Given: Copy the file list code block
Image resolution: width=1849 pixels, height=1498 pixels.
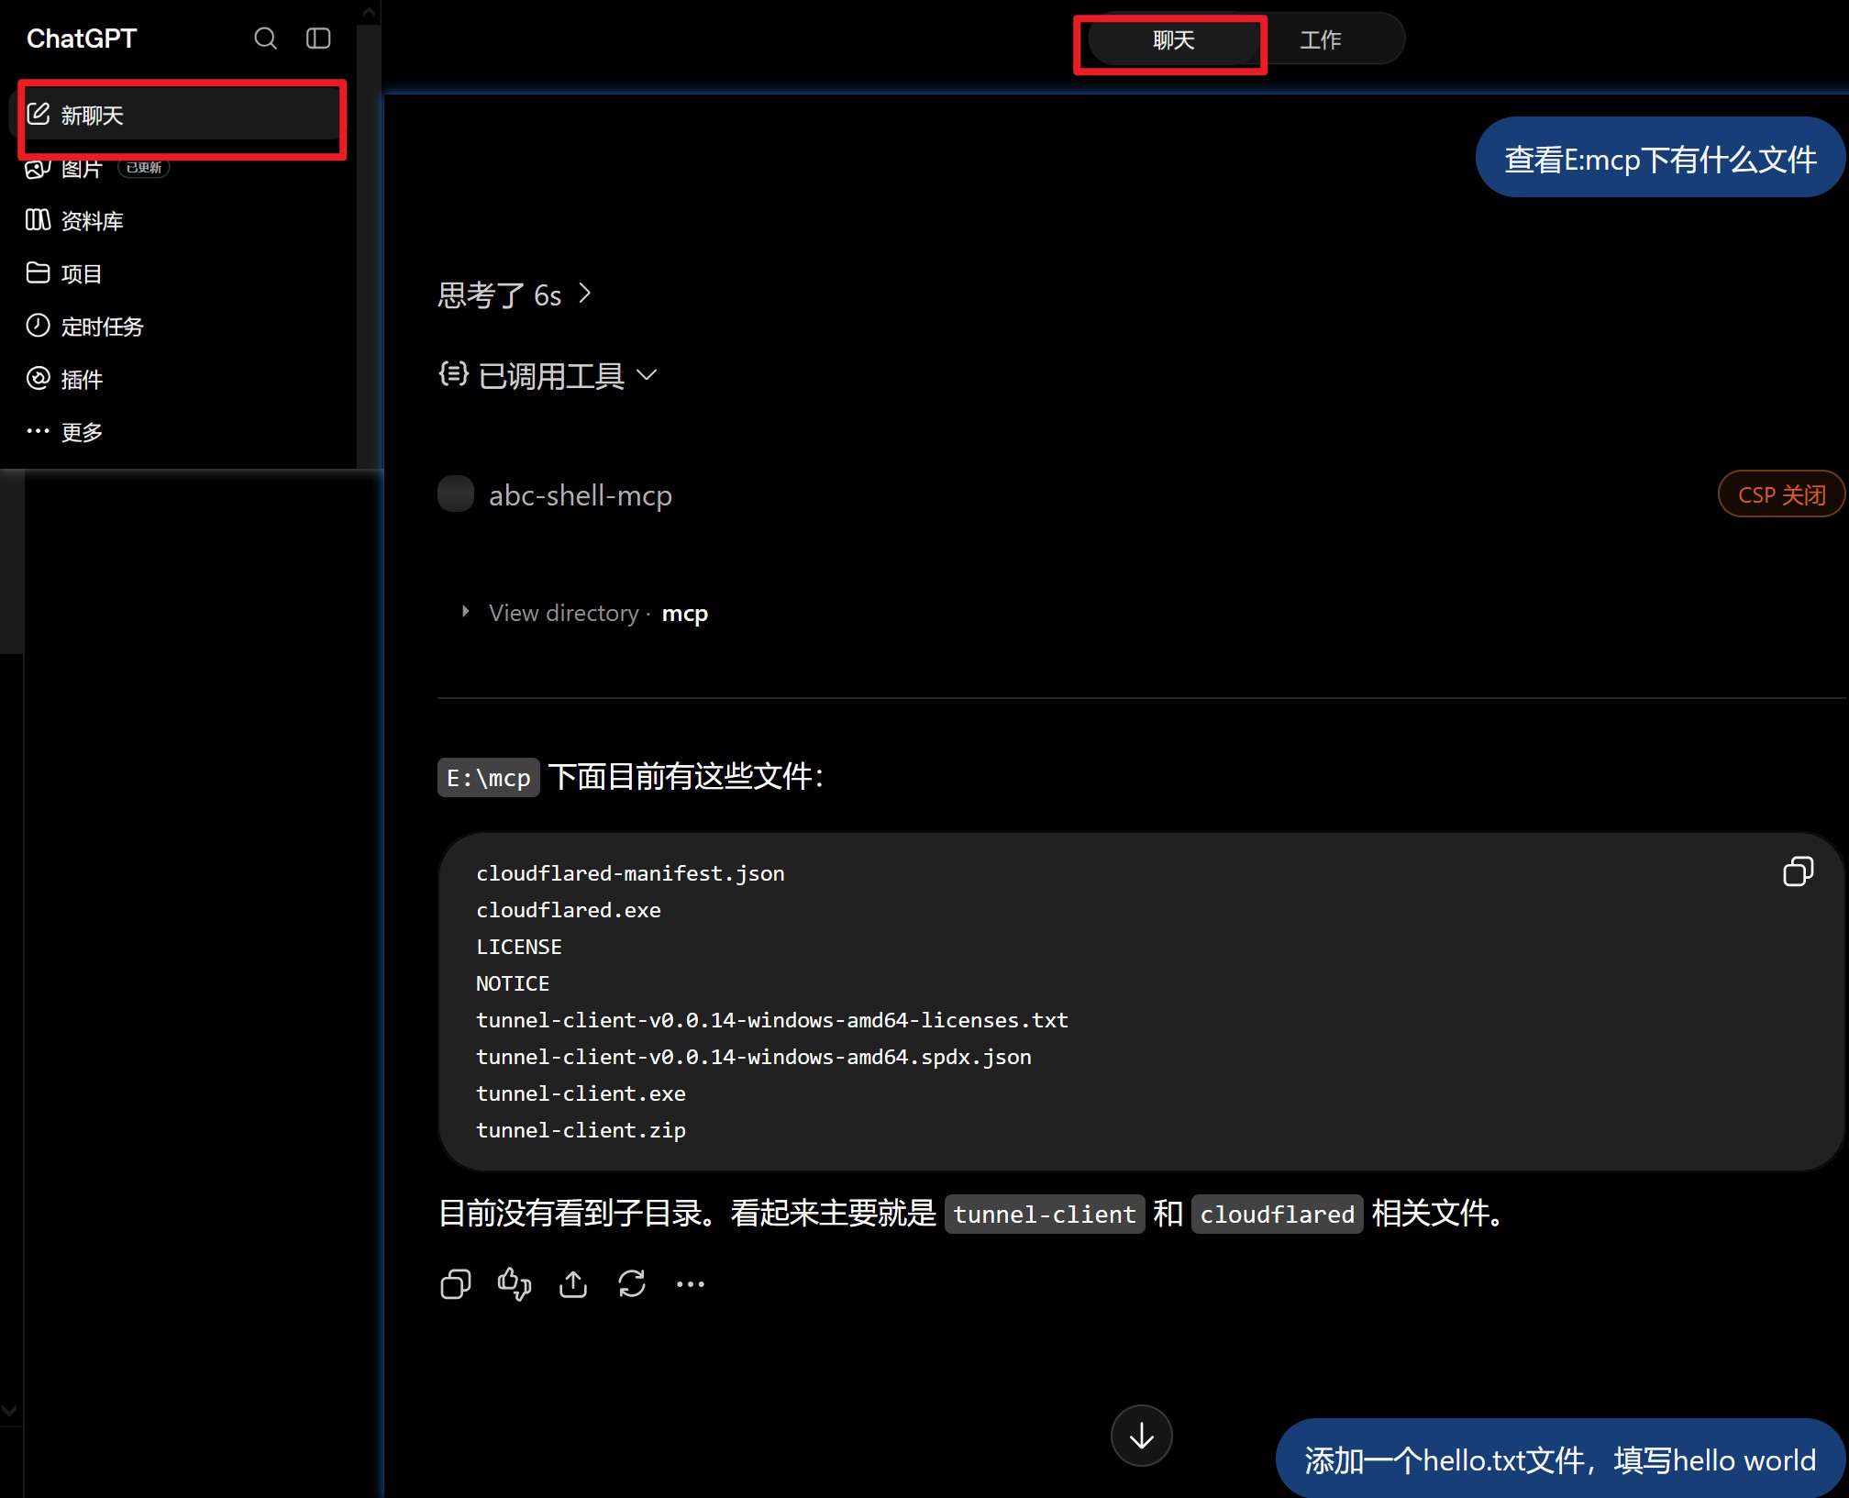Looking at the screenshot, I should [x=1798, y=871].
